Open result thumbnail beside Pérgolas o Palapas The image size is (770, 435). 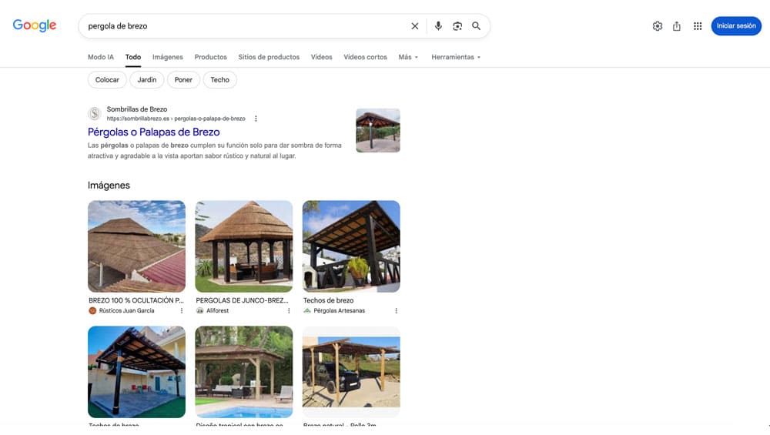pos(378,131)
